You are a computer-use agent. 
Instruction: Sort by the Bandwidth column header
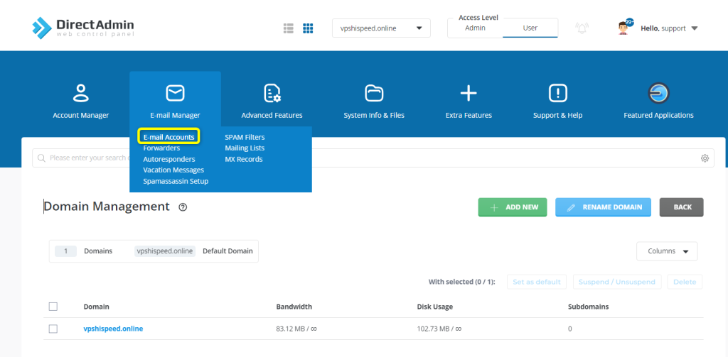(x=294, y=307)
